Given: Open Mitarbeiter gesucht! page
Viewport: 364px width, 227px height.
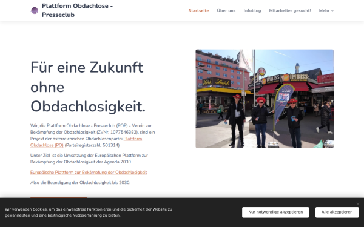Looking at the screenshot, I should click(290, 11).
